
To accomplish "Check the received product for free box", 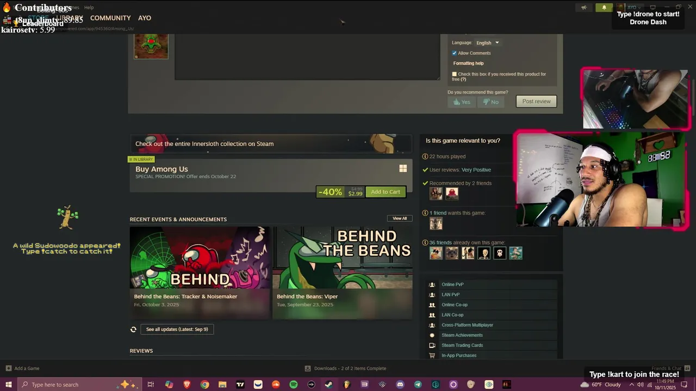I will click(455, 74).
